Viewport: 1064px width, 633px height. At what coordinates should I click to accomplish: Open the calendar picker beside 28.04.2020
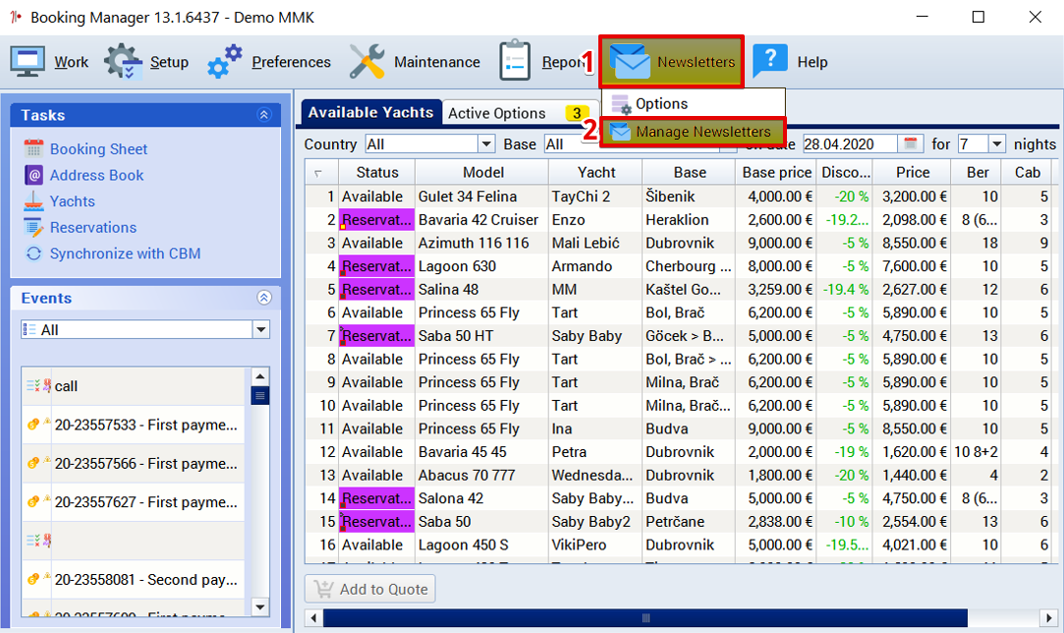pos(910,144)
